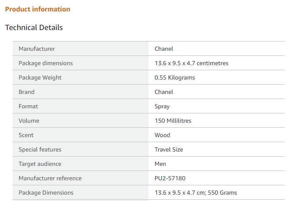288x201 pixels.
Task: Select the Brand row label
Action: click(x=27, y=92)
